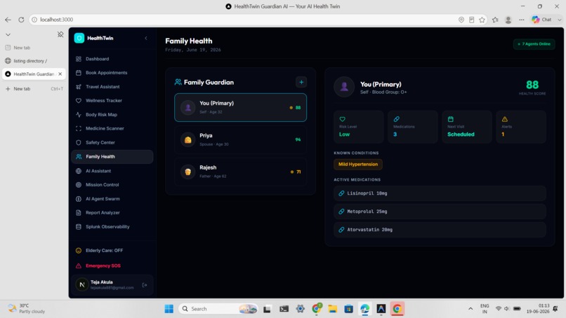This screenshot has width=566, height=318.
Task: Click the AI Agent Swarm icon
Action: (79, 199)
